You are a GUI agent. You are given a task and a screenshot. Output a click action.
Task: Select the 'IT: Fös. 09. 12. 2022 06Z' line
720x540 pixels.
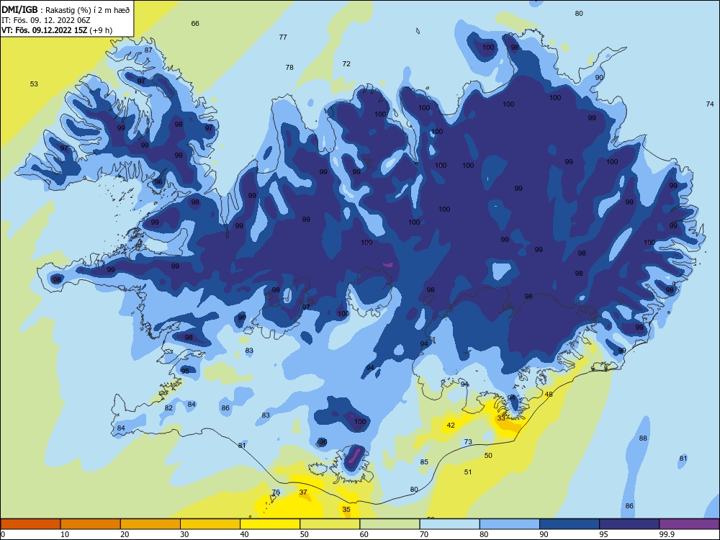(46, 20)
